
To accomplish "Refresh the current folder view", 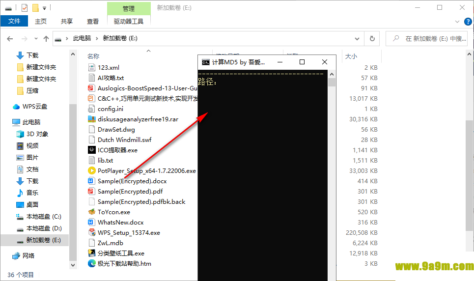I will click(372, 38).
